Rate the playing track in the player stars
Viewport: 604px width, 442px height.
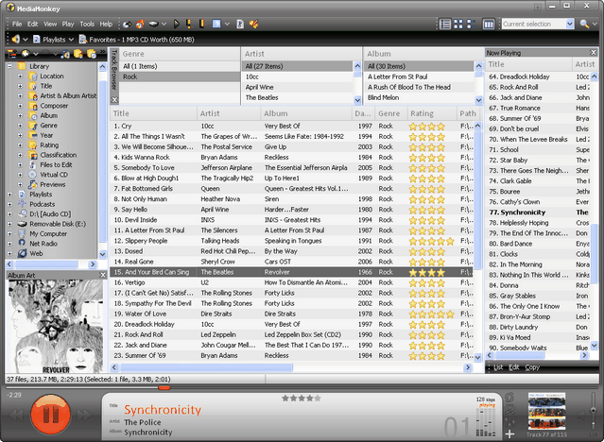[302, 399]
